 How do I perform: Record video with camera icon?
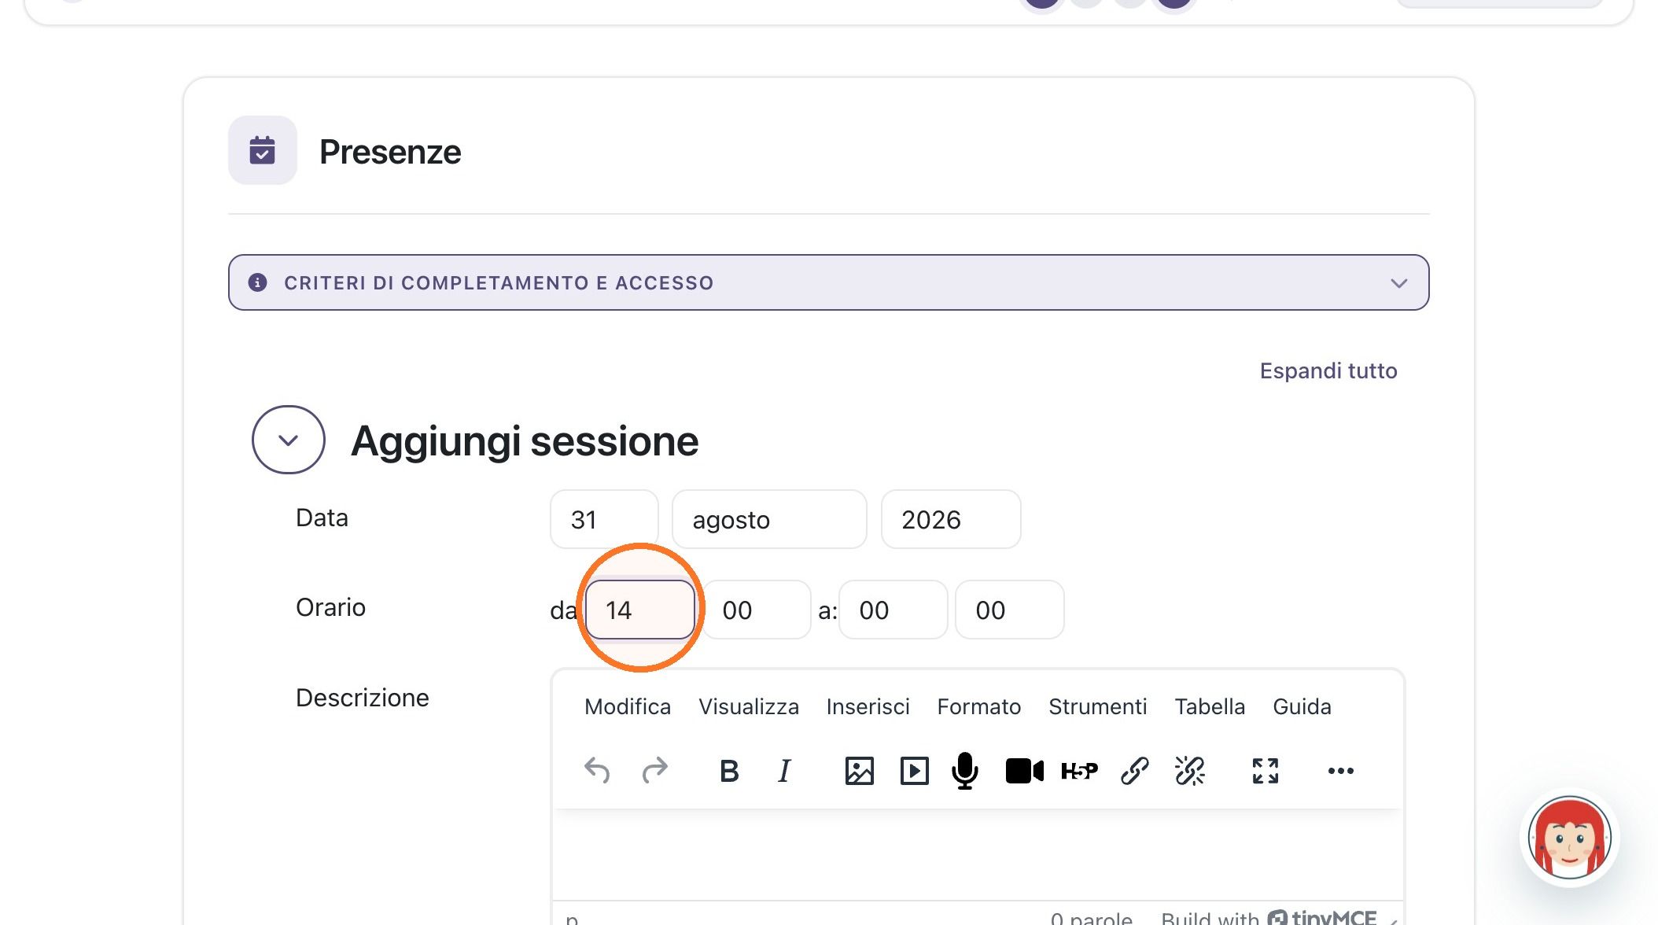click(x=1024, y=770)
